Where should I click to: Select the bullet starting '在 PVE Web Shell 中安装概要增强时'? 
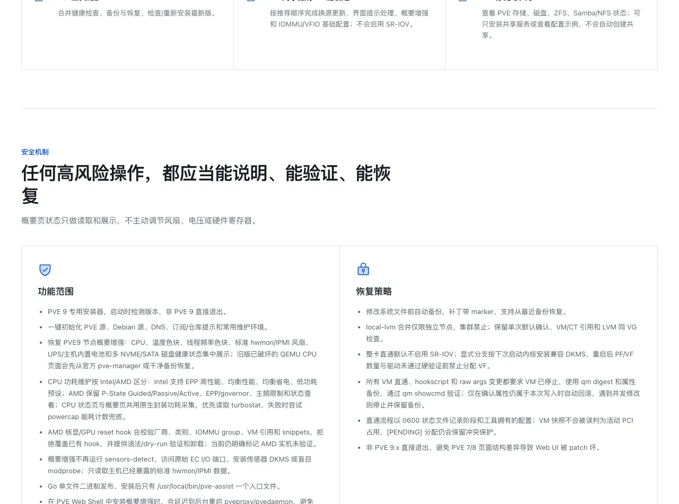click(x=180, y=500)
